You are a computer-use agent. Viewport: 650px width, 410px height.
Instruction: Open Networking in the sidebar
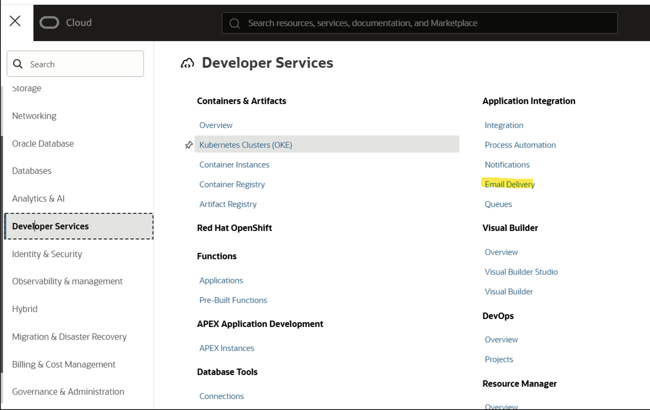tap(34, 116)
